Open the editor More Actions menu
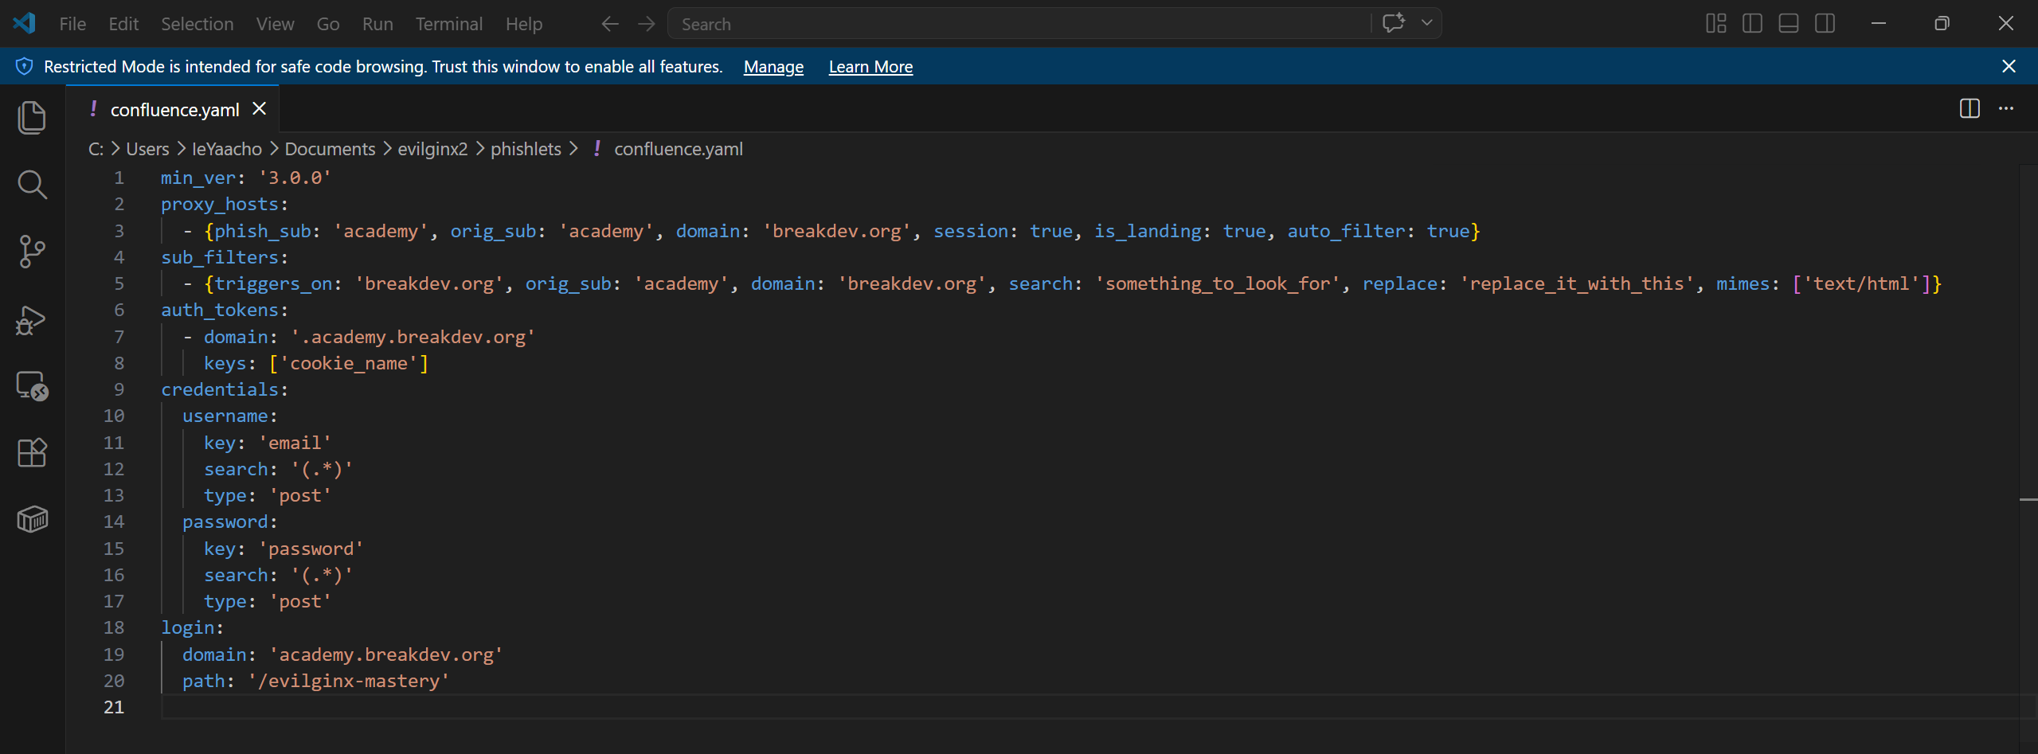This screenshot has height=754, width=2038. (2006, 108)
